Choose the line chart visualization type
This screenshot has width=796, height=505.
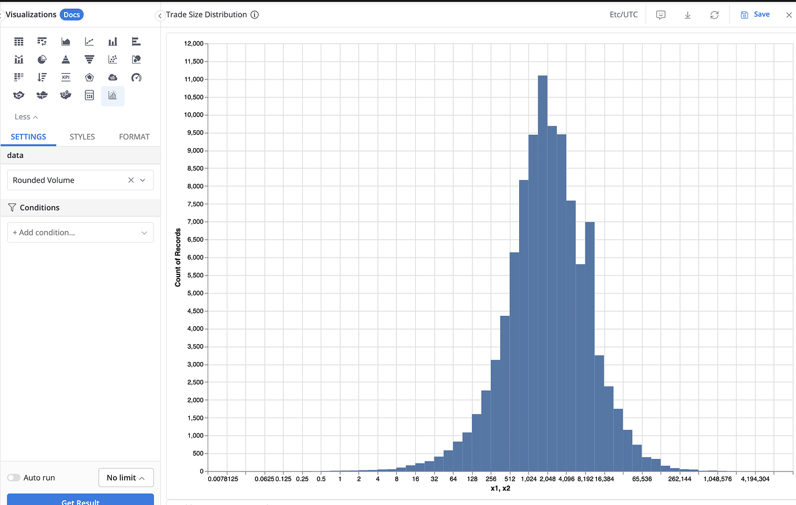point(89,42)
